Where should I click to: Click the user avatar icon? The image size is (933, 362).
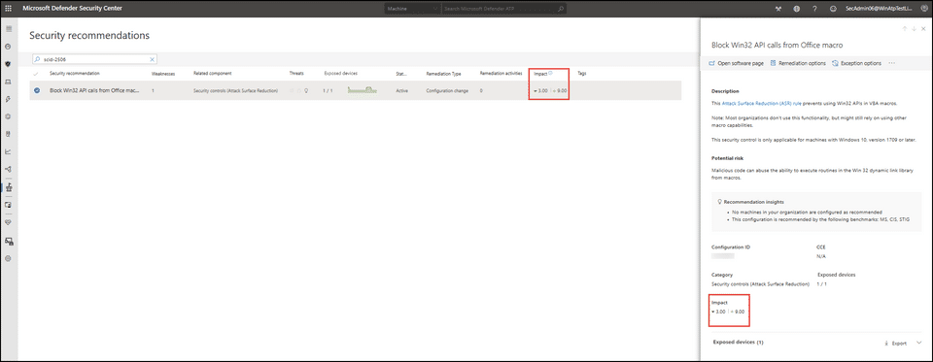tap(924, 9)
